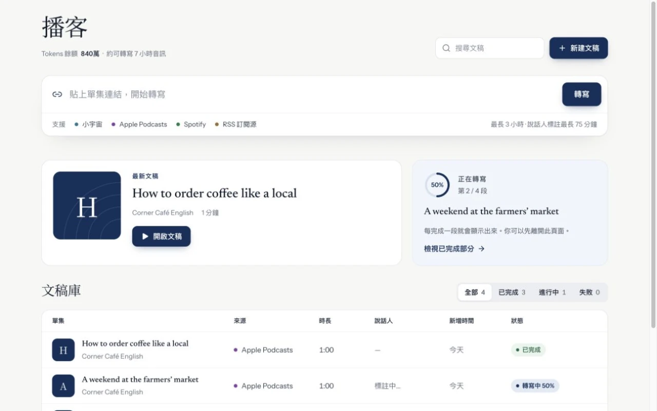This screenshot has height=411, width=657.
Task: Click the play icon on 開啟文稿 button
Action: (x=145, y=237)
